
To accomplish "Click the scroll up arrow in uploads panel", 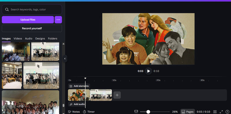I will (64, 44).
